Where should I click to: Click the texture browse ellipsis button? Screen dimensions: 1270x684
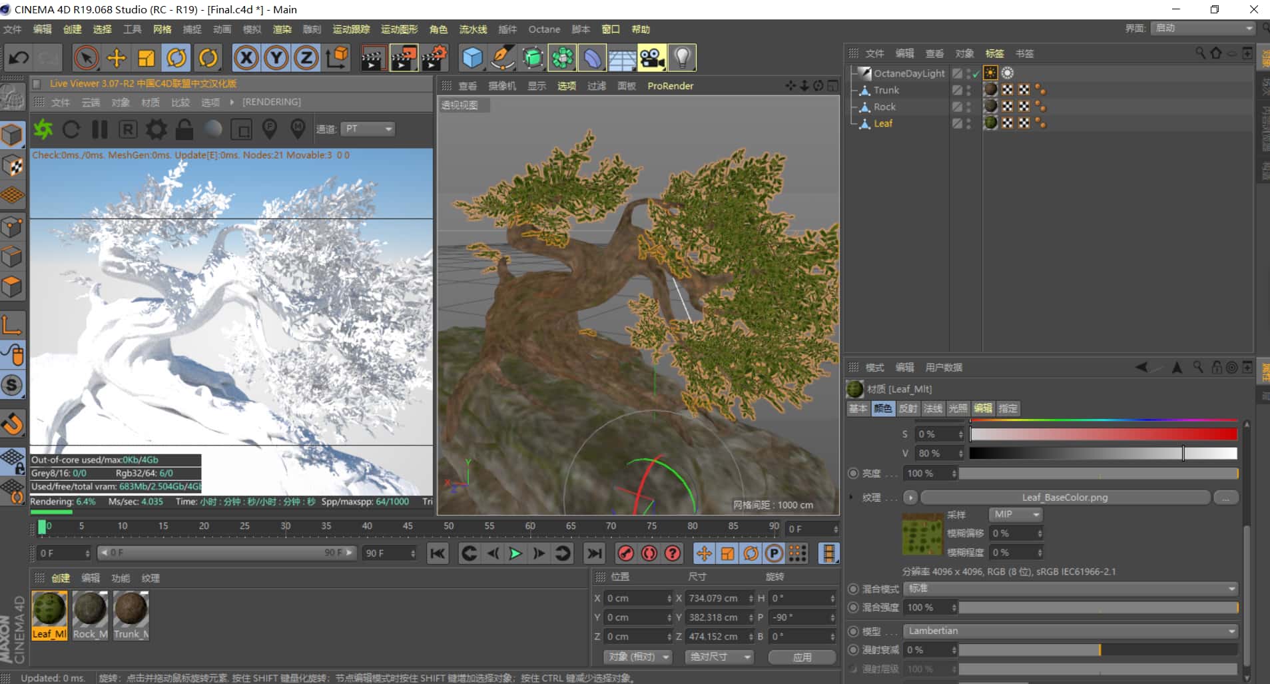click(x=1225, y=498)
